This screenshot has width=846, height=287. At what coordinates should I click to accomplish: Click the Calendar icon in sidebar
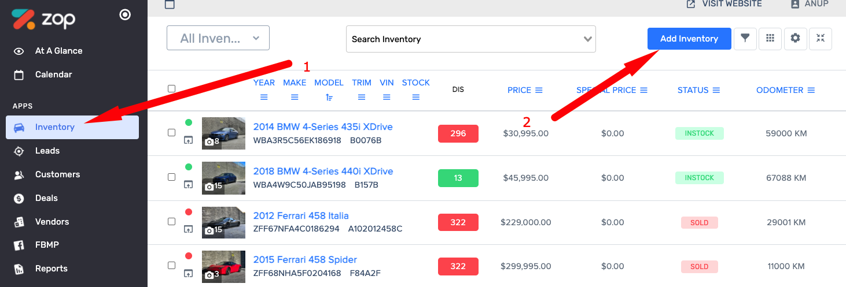19,74
